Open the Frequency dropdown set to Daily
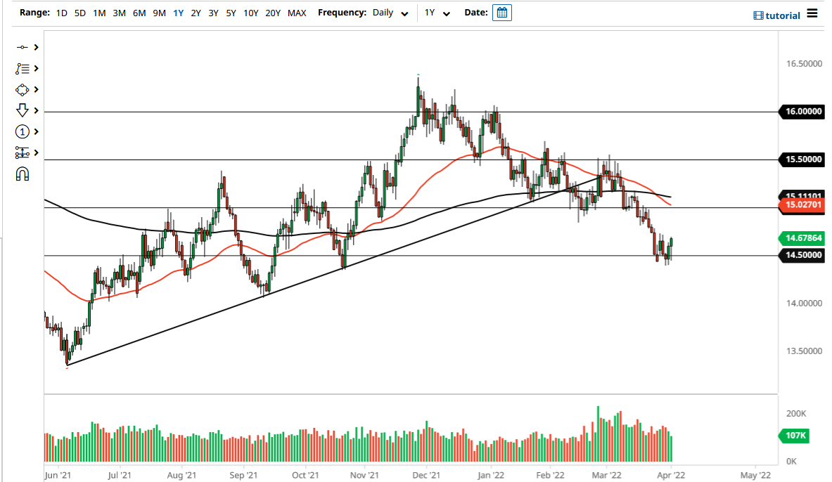Image resolution: width=832 pixels, height=482 pixels. click(390, 13)
